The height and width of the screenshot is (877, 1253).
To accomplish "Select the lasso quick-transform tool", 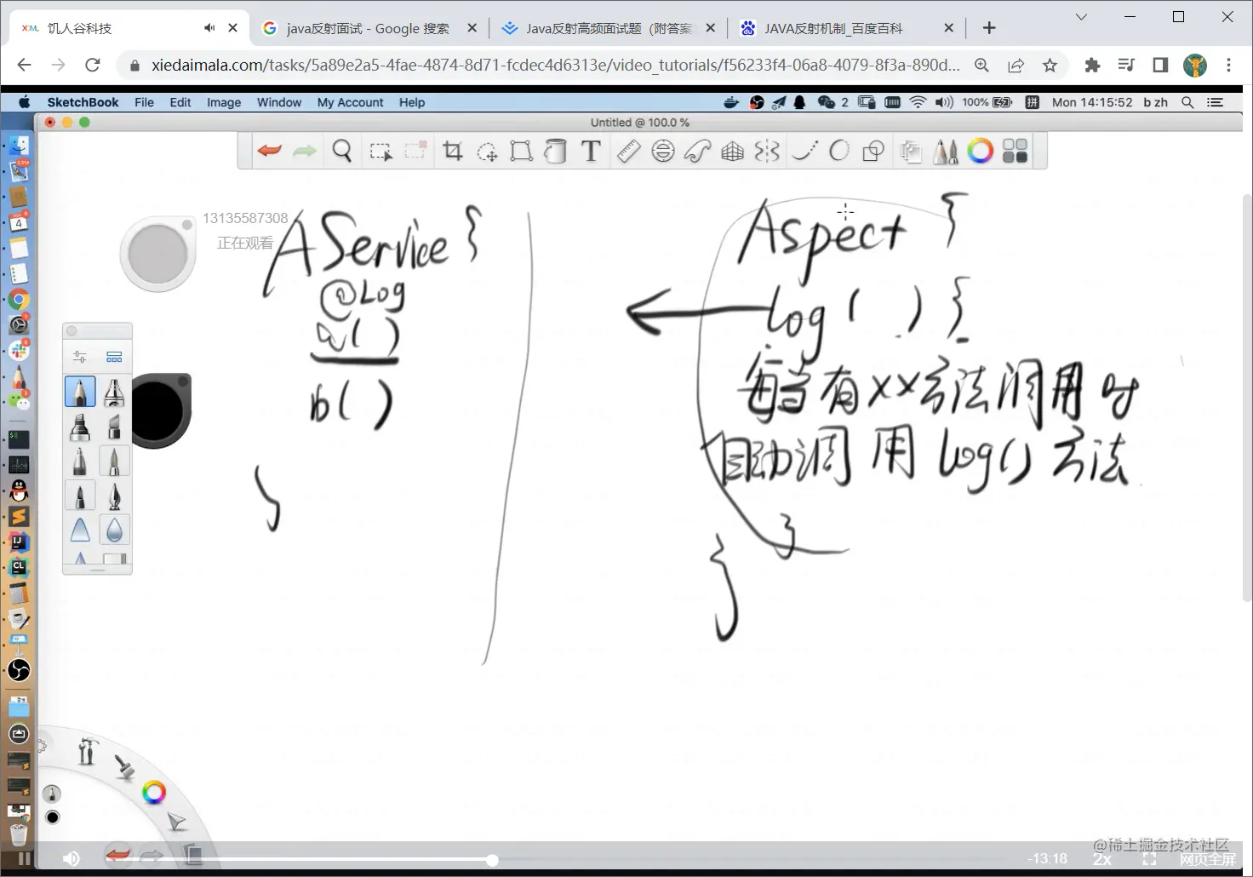I will pos(487,152).
